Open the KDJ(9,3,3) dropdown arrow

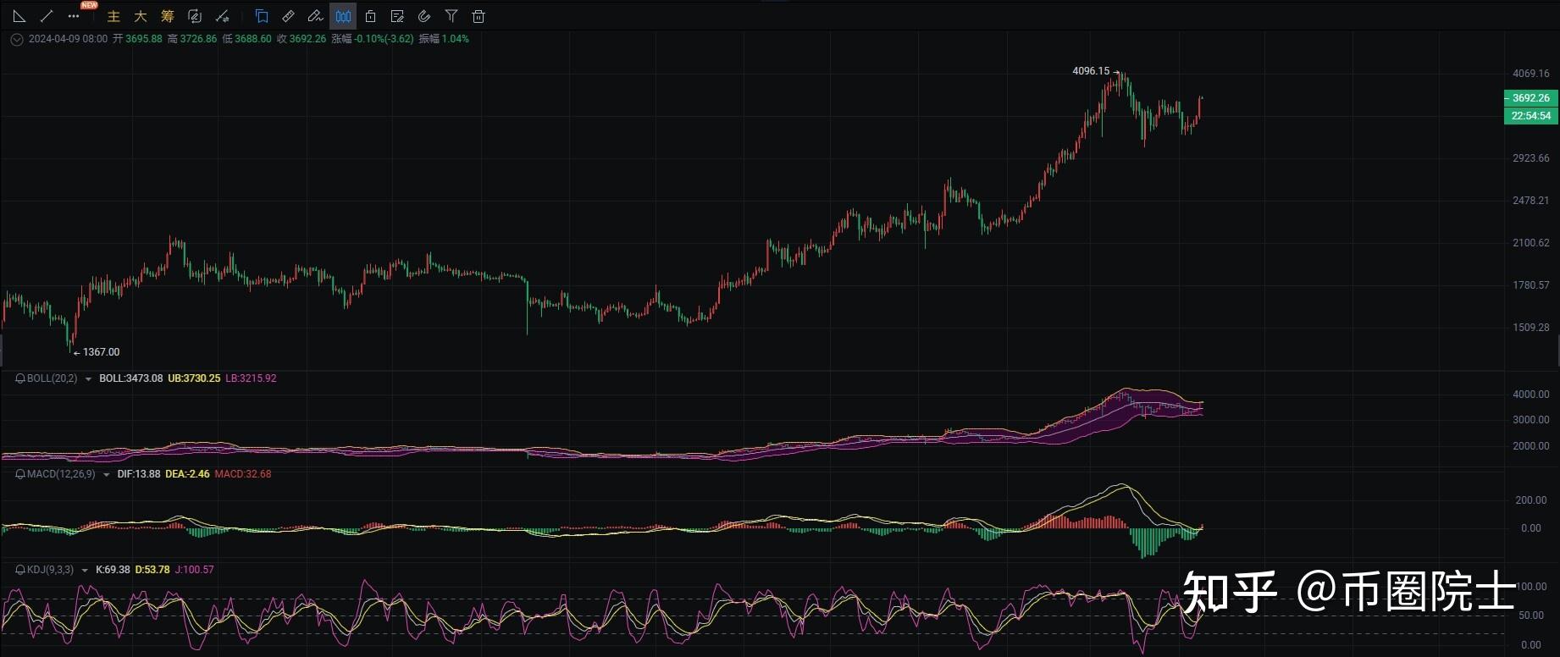click(85, 571)
